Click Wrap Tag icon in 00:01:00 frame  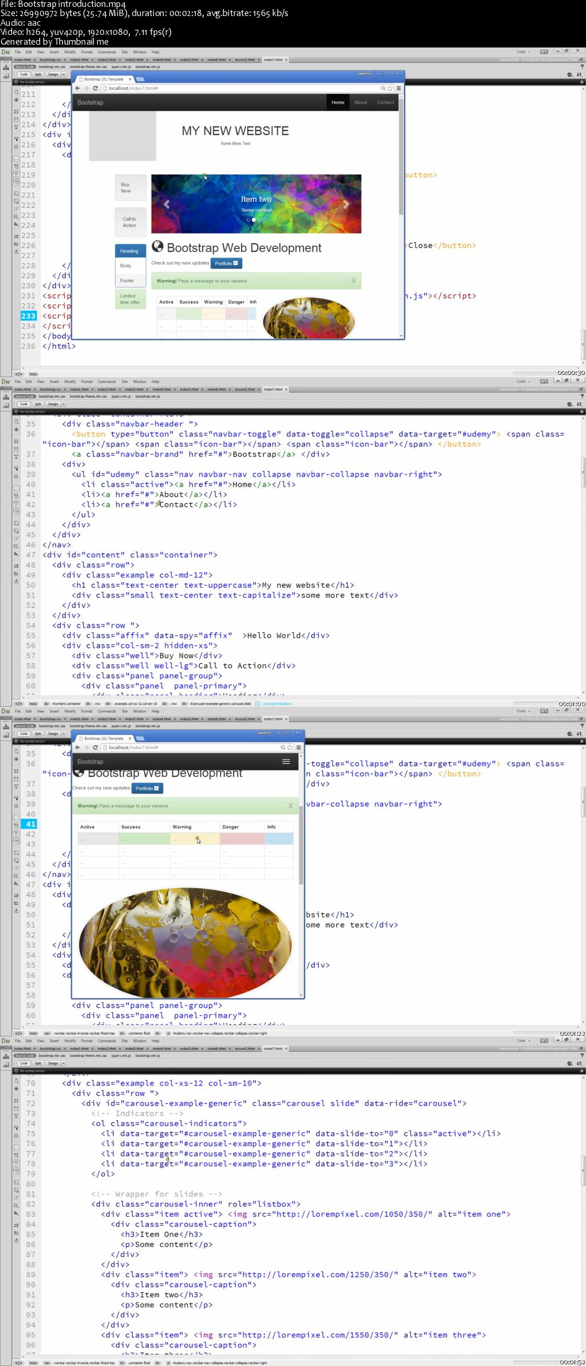pyautogui.click(x=16, y=539)
